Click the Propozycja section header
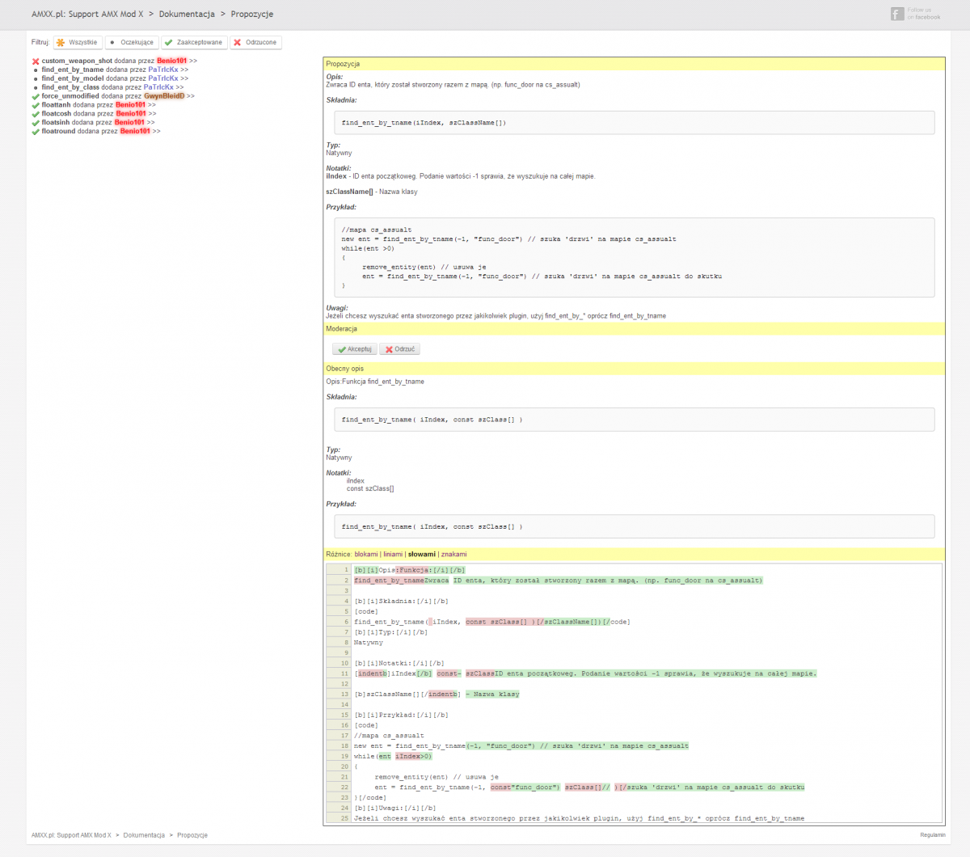Screen dimensions: 970x857 (x=634, y=64)
